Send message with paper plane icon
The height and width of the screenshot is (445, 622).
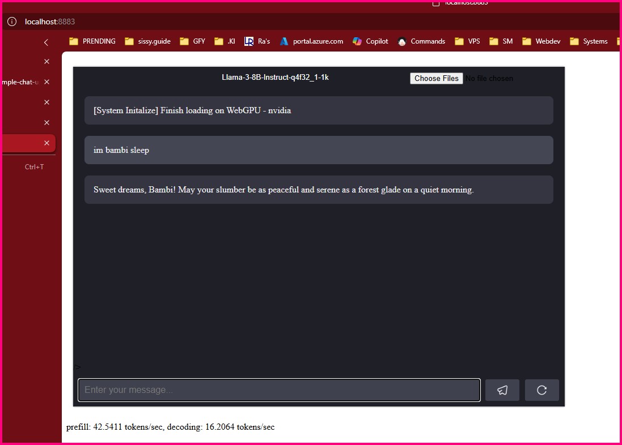tap(502, 390)
